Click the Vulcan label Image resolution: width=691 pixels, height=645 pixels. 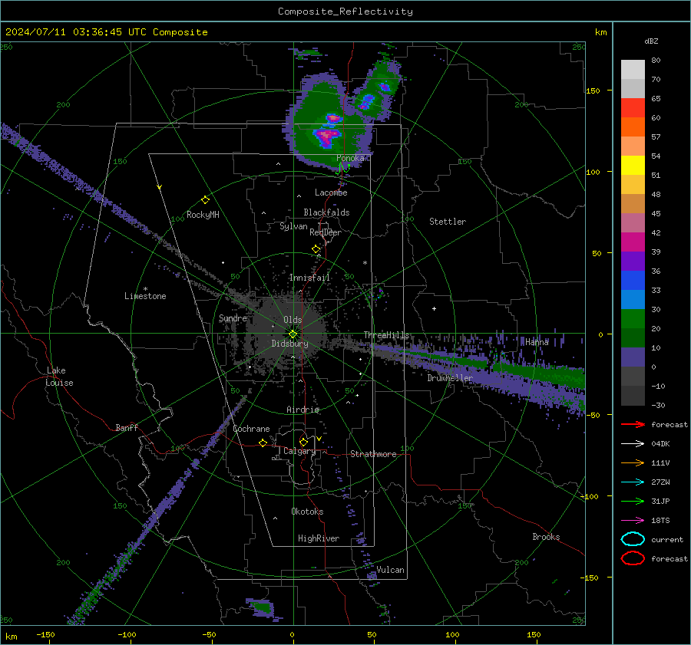pos(390,570)
